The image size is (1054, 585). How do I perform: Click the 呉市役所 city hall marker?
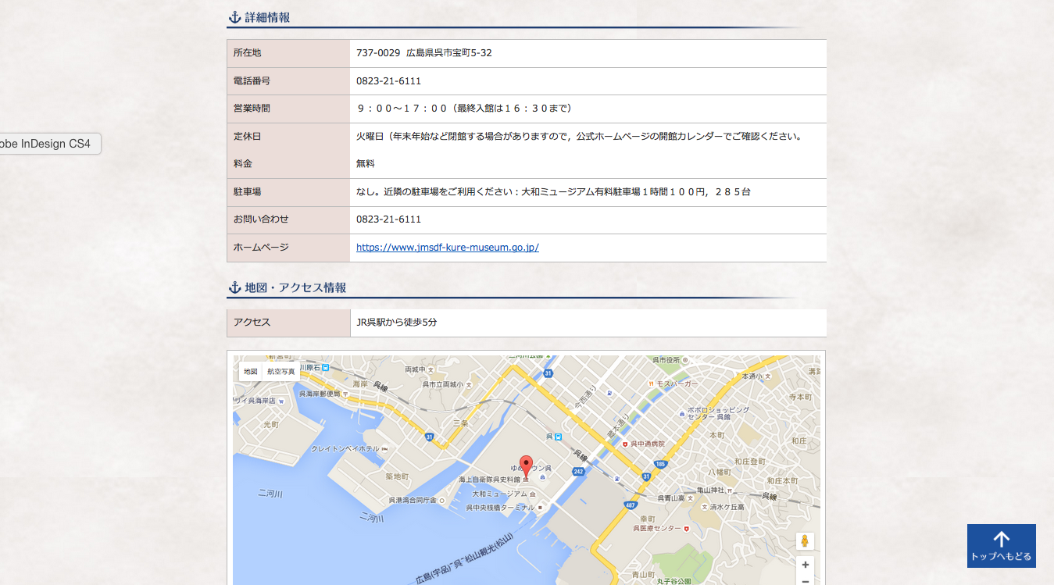685,360
